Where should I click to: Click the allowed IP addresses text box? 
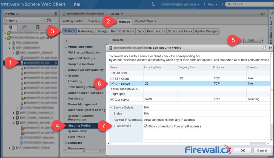[x=207, y=135]
